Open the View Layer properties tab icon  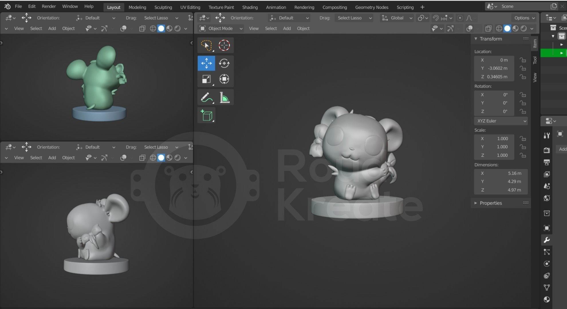[547, 174]
